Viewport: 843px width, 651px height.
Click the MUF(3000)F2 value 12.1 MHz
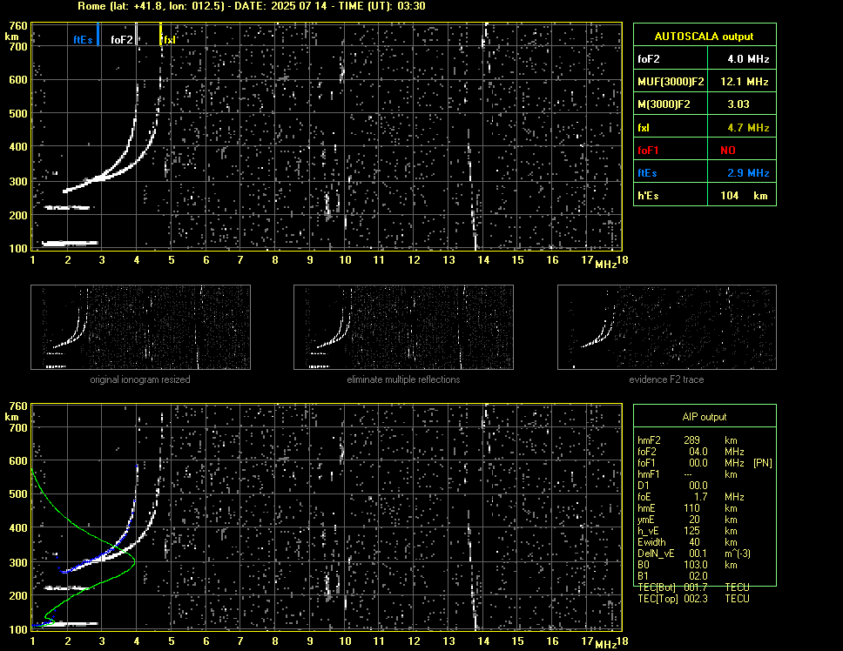744,82
